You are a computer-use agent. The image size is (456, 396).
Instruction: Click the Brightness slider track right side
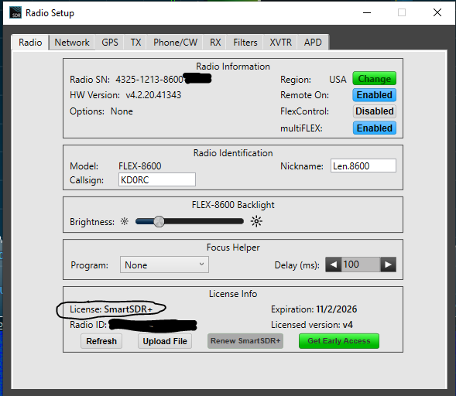tap(204, 222)
